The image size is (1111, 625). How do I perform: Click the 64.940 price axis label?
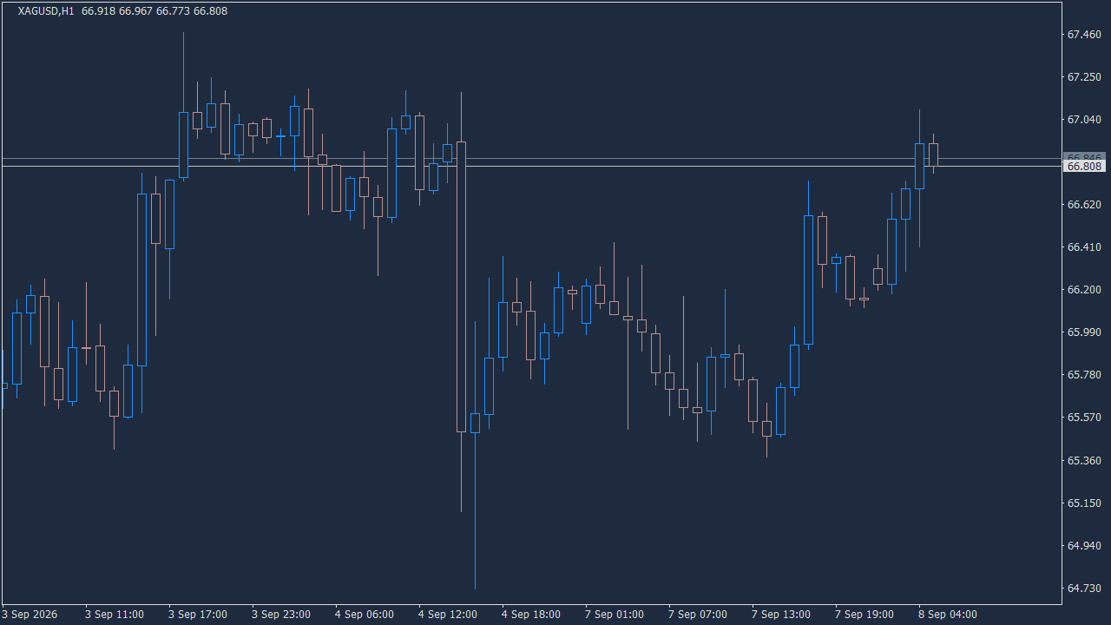1084,546
